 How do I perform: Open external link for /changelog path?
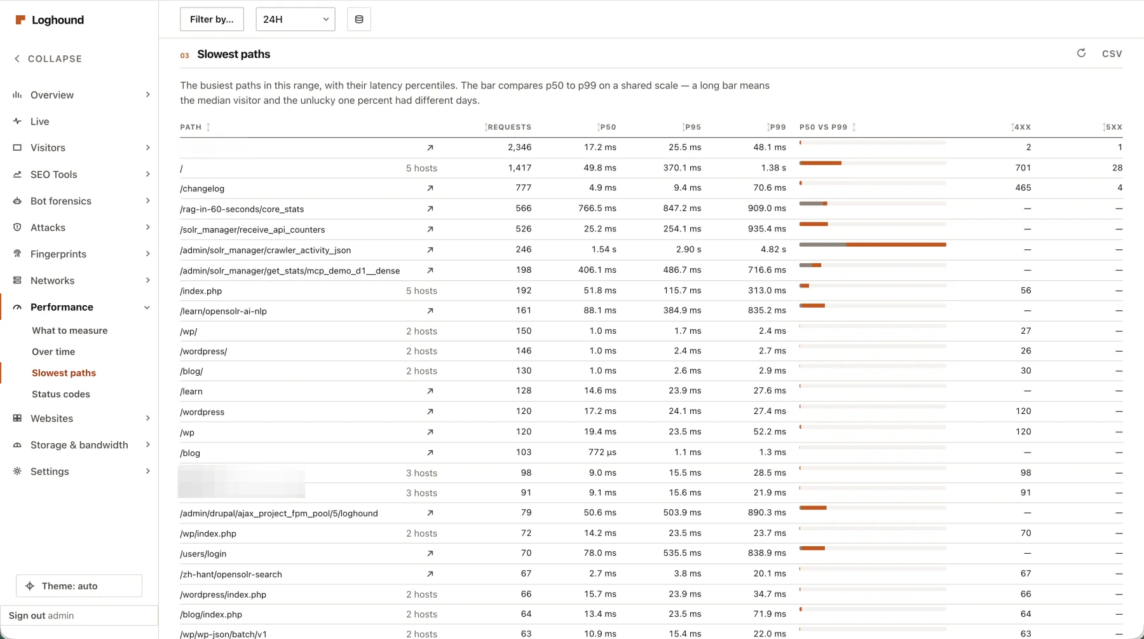click(430, 188)
